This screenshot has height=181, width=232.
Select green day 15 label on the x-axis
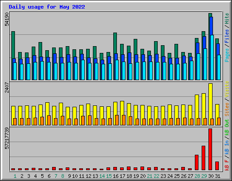click(x=109, y=176)
